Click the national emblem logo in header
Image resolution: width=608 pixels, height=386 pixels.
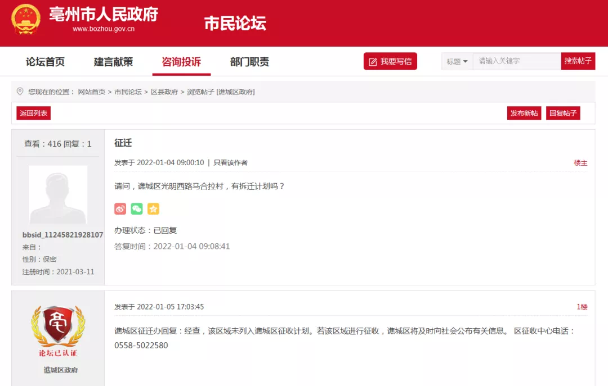[26, 19]
